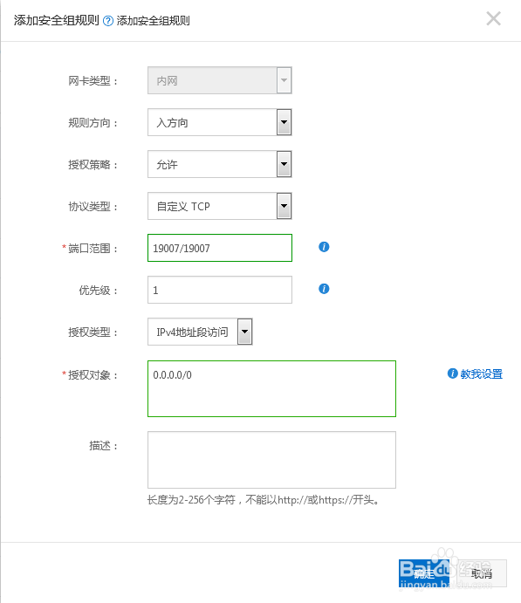
Task: Close the 添加安全组规则 dialog with X
Action: pyautogui.click(x=493, y=18)
